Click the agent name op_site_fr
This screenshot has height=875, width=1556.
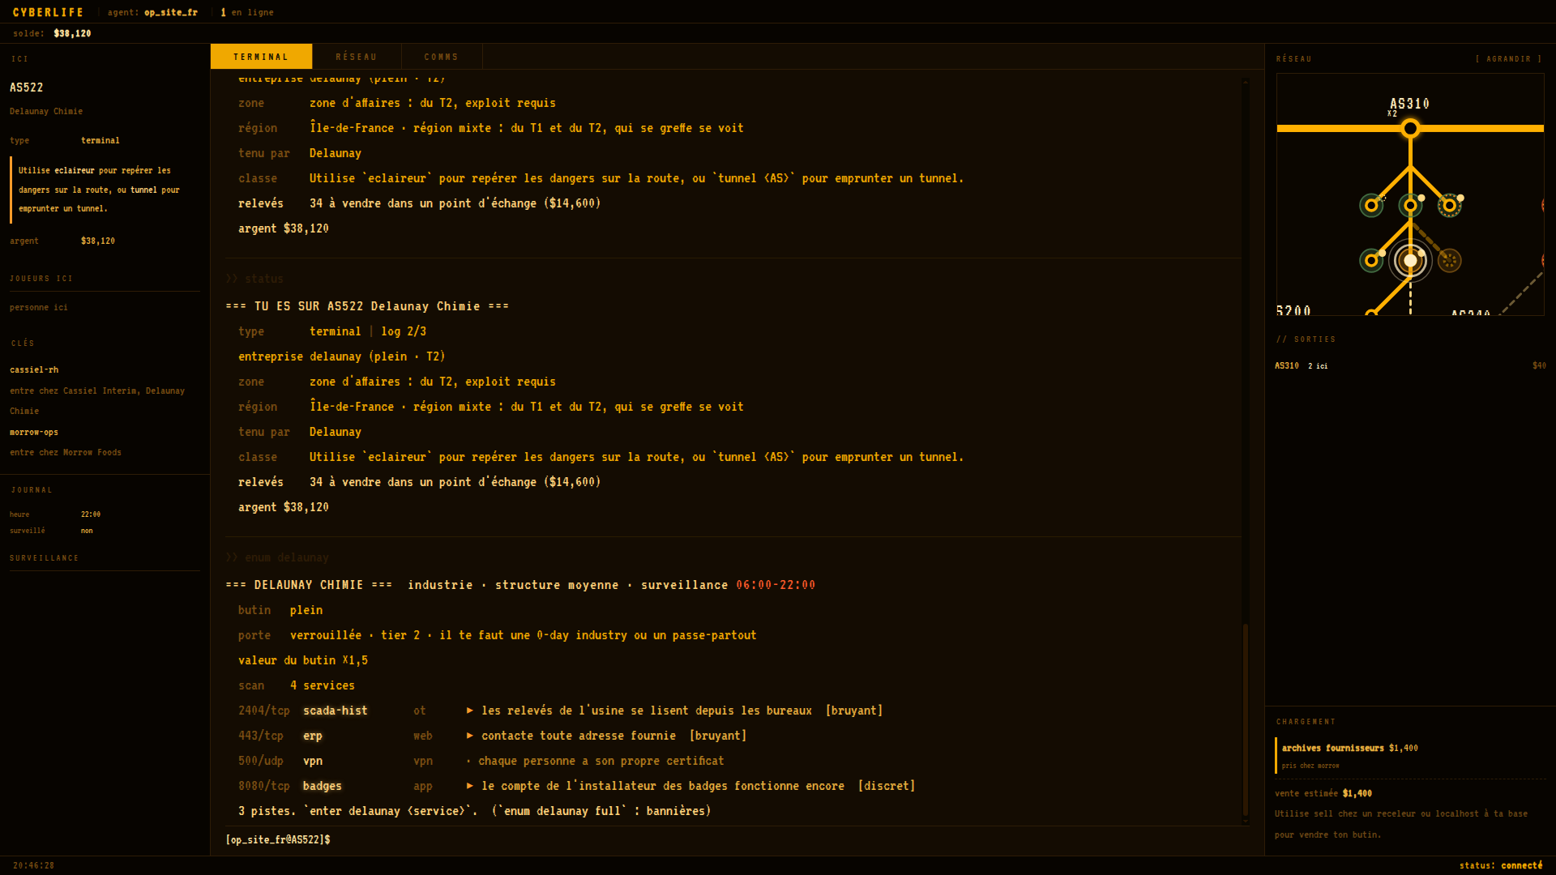click(x=171, y=12)
